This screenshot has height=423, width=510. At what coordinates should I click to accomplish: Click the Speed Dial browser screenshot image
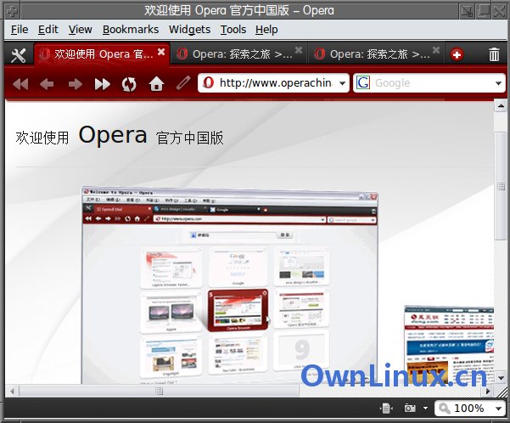tap(230, 285)
